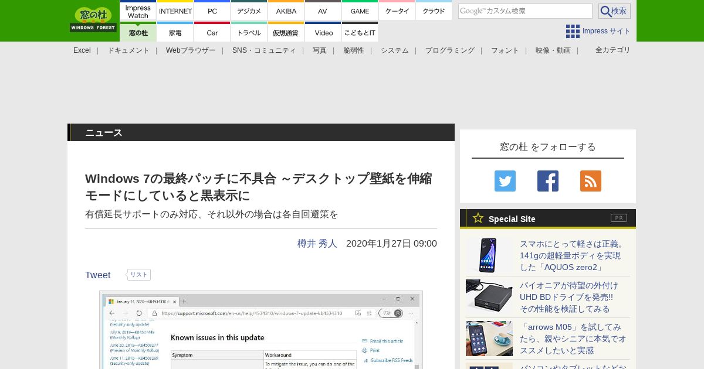Screen dimensions: 704x369
Task: Open 家電 tab
Action: [175, 32]
